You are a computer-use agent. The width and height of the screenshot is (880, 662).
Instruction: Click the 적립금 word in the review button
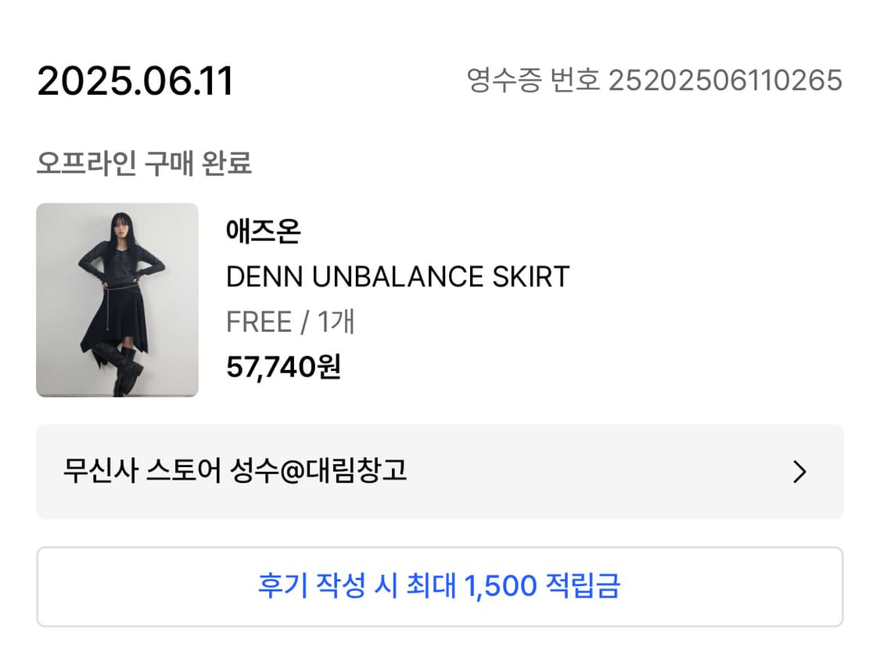click(583, 585)
